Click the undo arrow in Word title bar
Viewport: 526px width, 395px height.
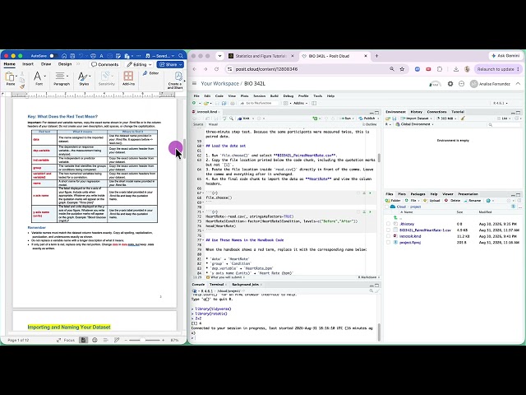tap(81, 56)
